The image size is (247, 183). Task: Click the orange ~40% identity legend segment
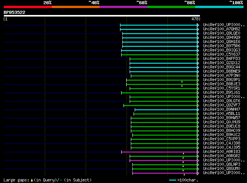pos(76,7)
